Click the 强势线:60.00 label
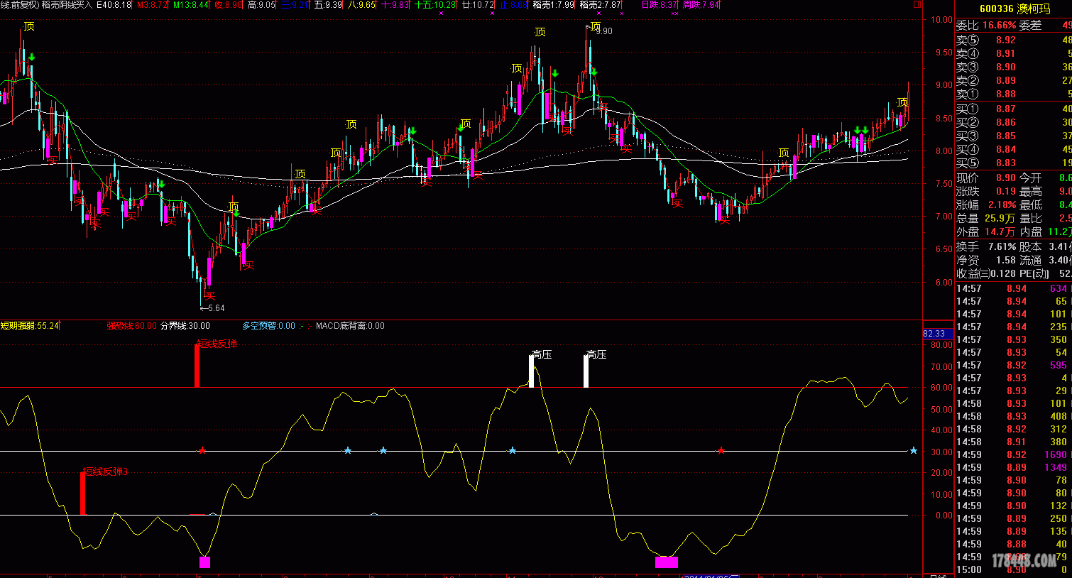 [131, 326]
